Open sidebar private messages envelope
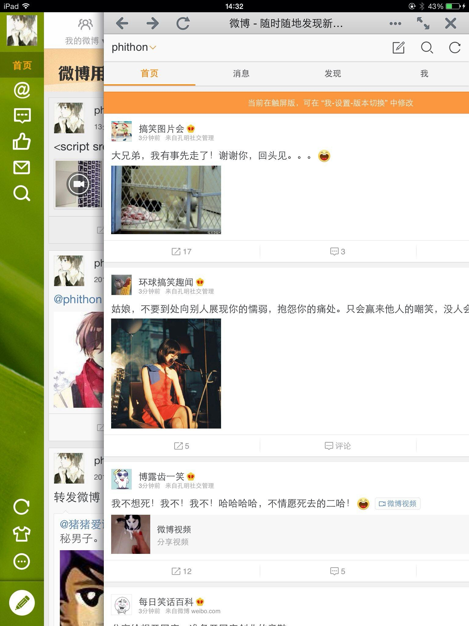469x626 pixels. (22, 168)
